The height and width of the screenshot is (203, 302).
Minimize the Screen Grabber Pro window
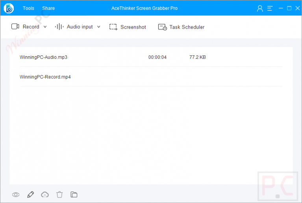point(281,8)
